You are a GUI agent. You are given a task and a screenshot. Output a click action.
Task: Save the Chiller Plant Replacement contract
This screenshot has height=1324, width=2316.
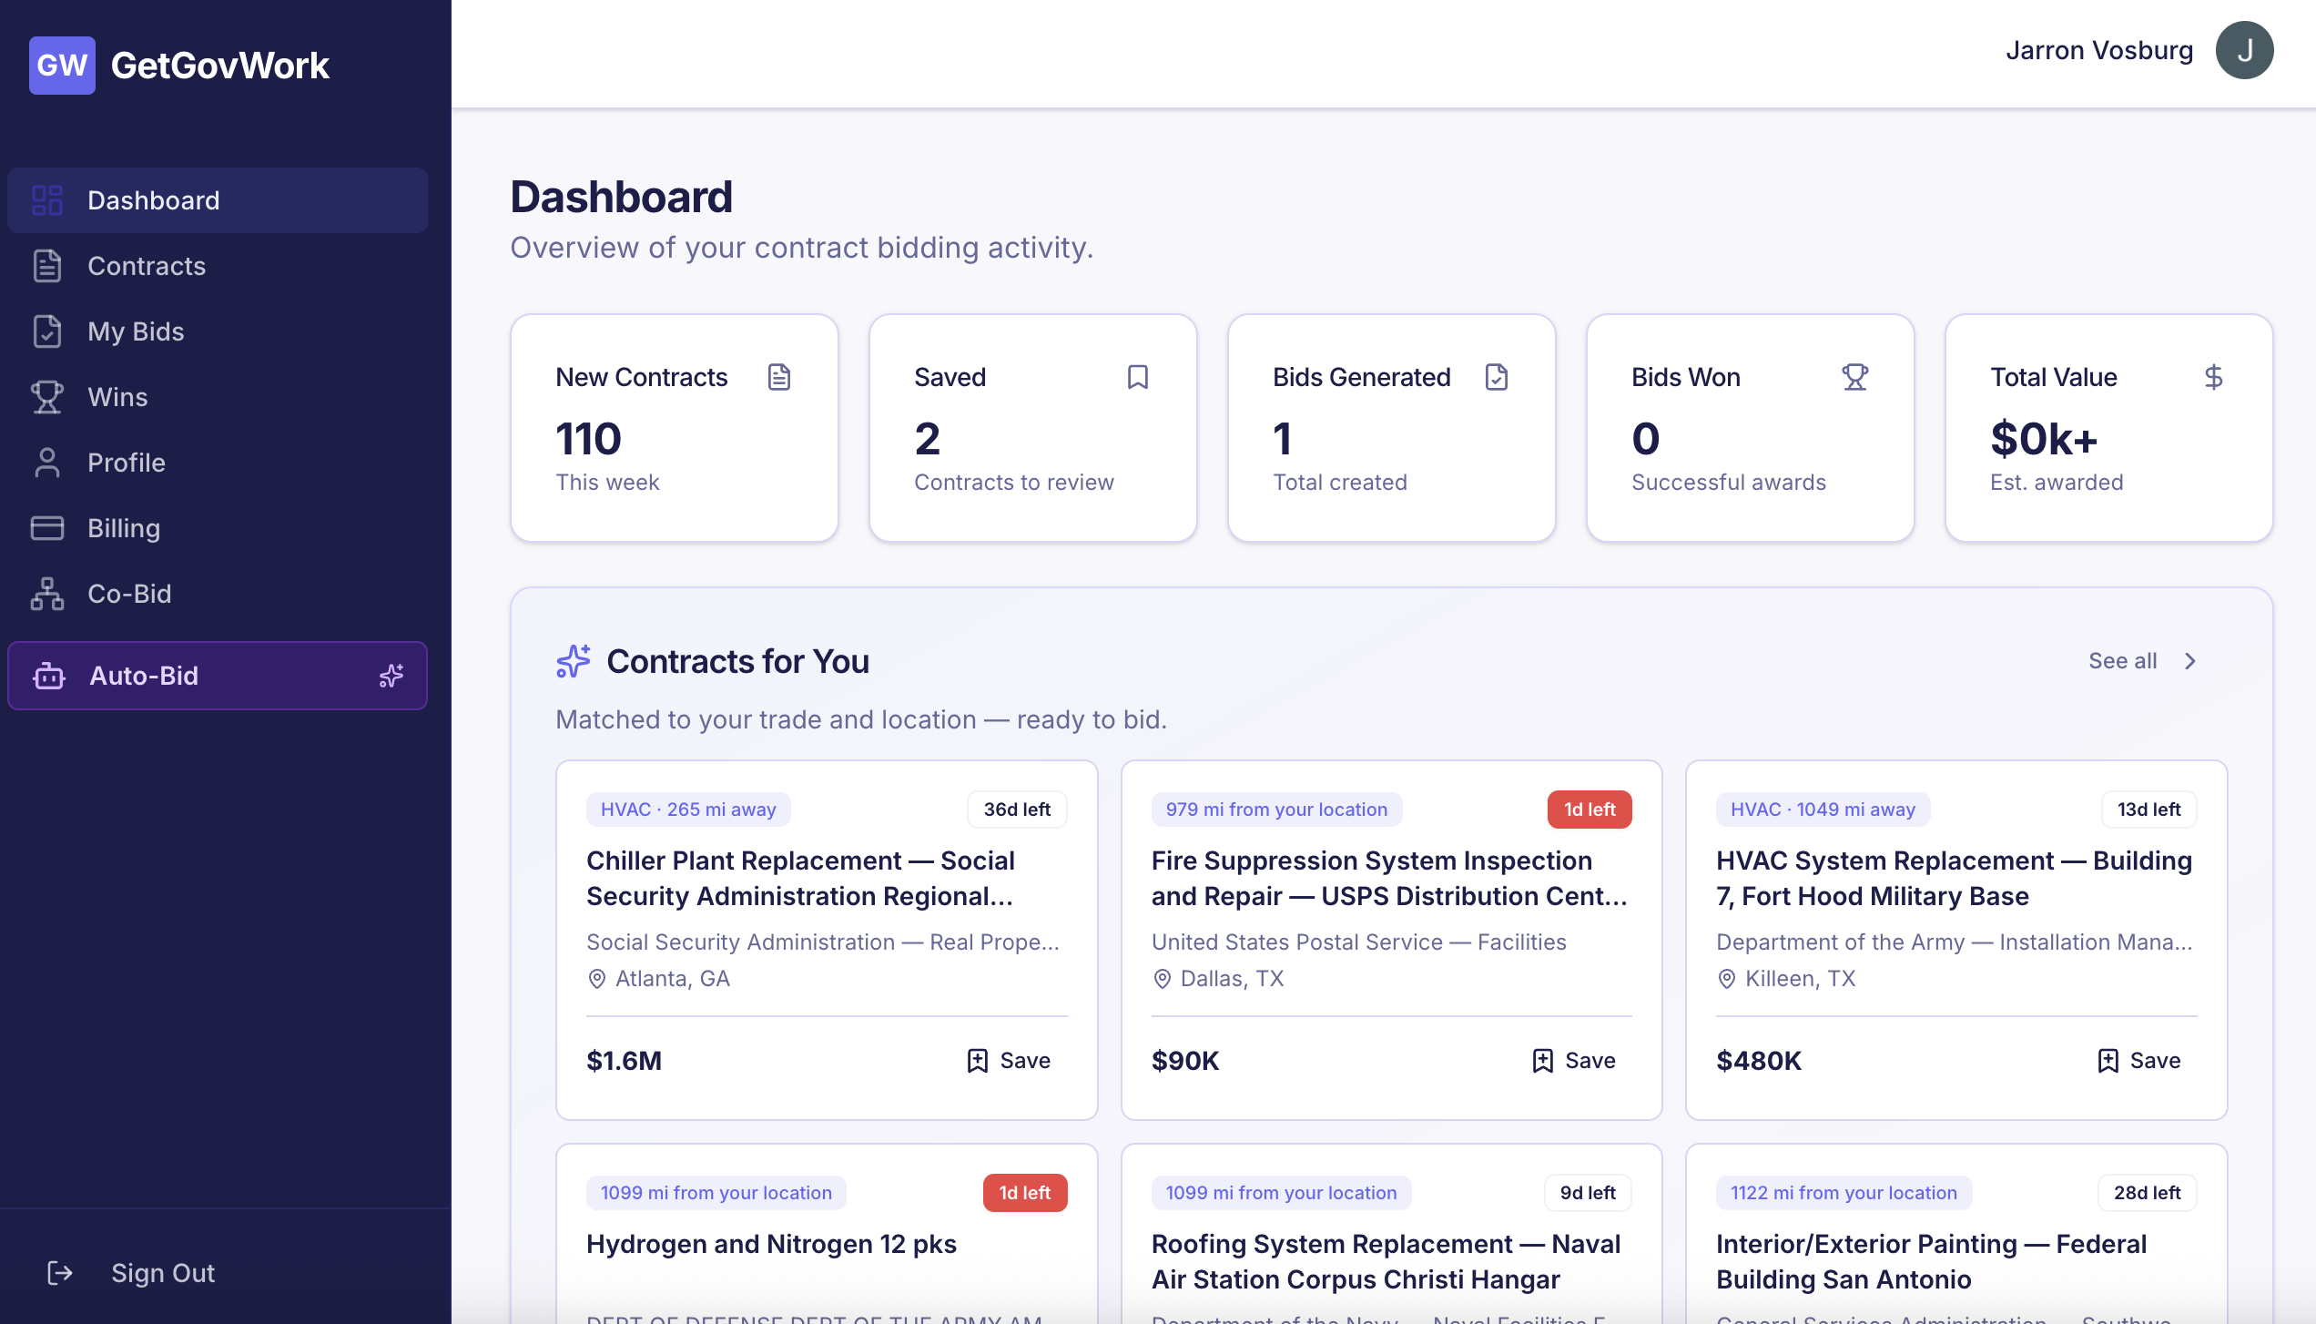[1009, 1061]
